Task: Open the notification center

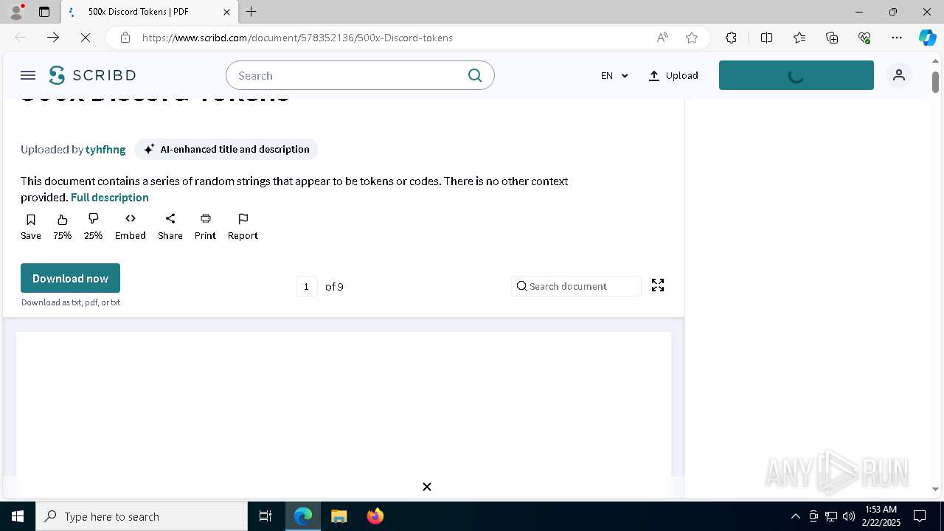Action: (x=920, y=516)
